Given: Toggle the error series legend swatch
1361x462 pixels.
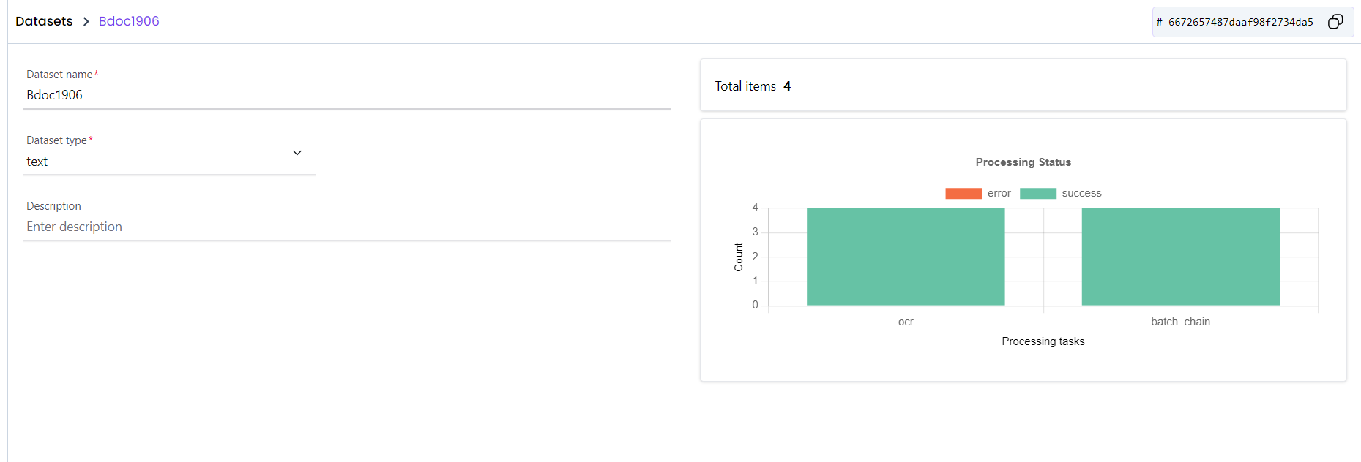Looking at the screenshot, I should pyautogui.click(x=963, y=193).
